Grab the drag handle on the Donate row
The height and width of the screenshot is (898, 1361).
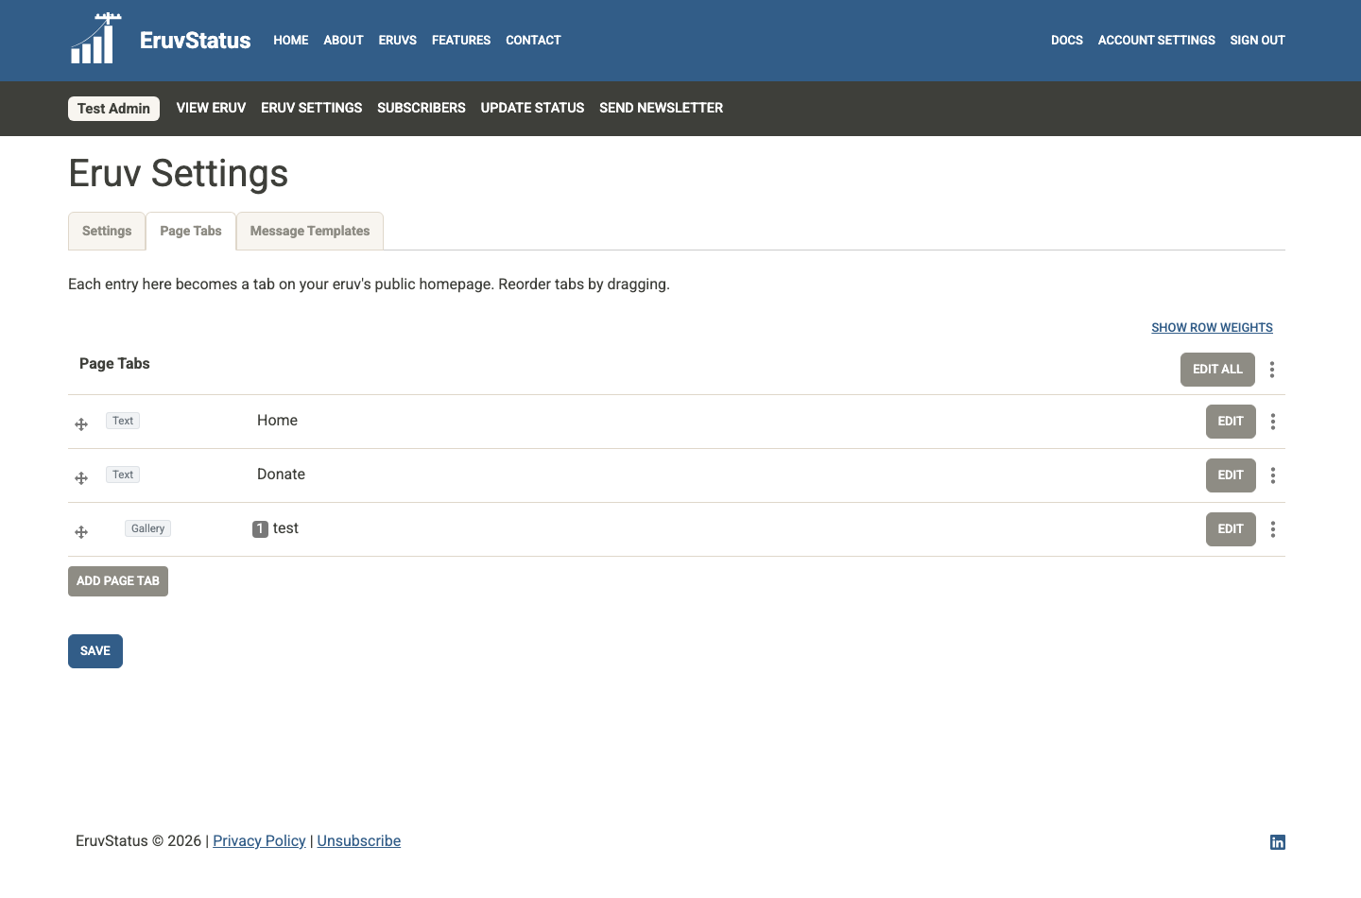coord(81,477)
